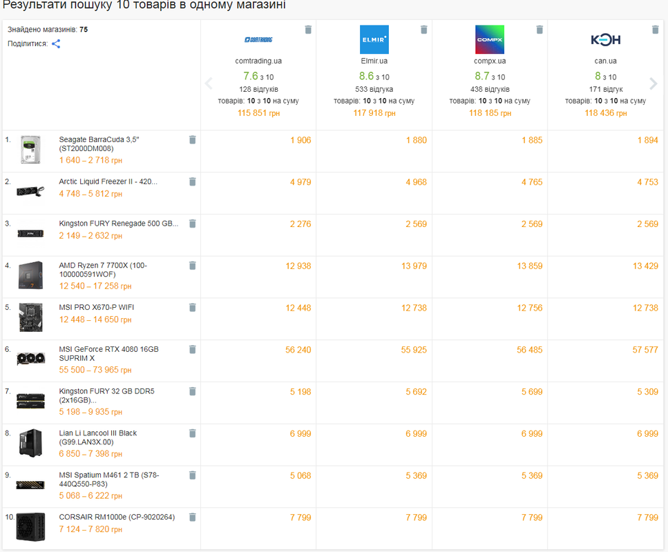Open Kingston FURY 32 GB DDR5 link
Viewport: 668px width, 552px height.
106,395
